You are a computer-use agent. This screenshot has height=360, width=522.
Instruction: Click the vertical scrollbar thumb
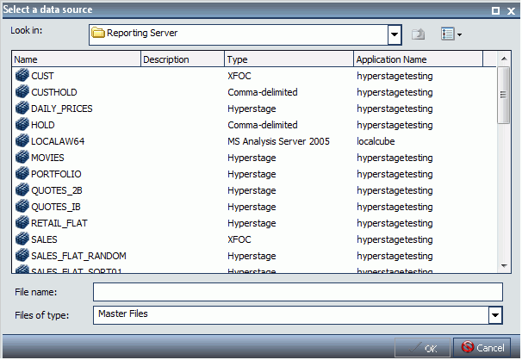503,95
